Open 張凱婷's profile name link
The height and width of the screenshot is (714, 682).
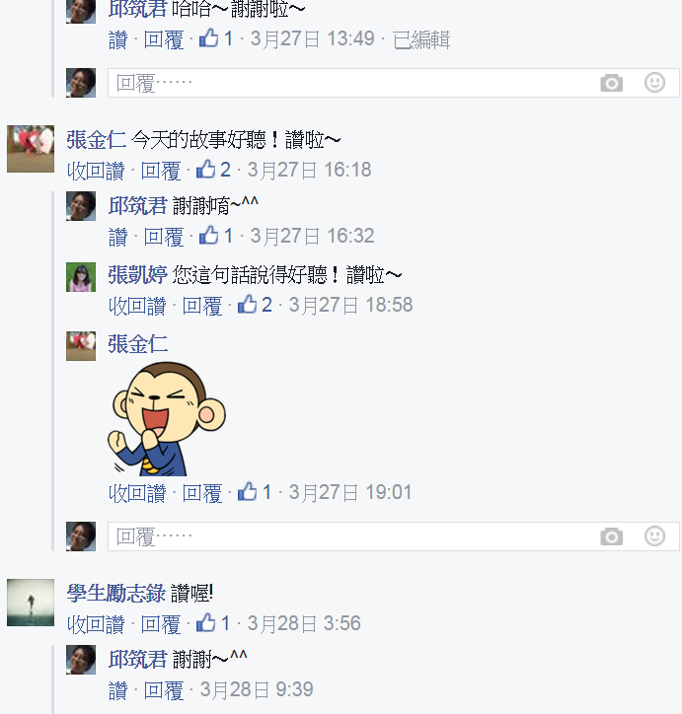tap(137, 274)
